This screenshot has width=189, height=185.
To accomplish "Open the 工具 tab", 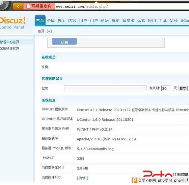I will (163, 21).
